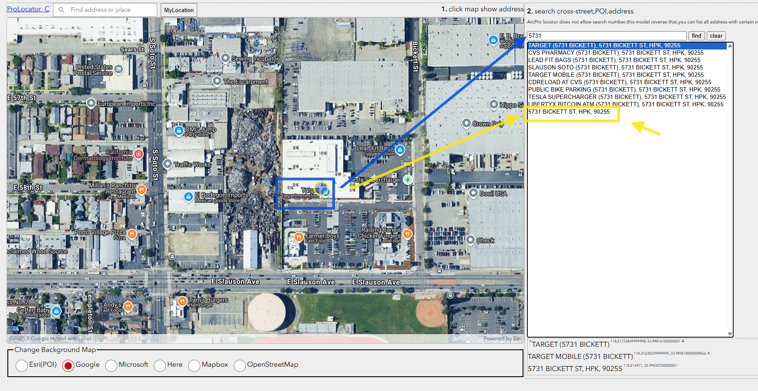Click the OMG Jump party store pin
The image size is (758, 391).
[179, 131]
